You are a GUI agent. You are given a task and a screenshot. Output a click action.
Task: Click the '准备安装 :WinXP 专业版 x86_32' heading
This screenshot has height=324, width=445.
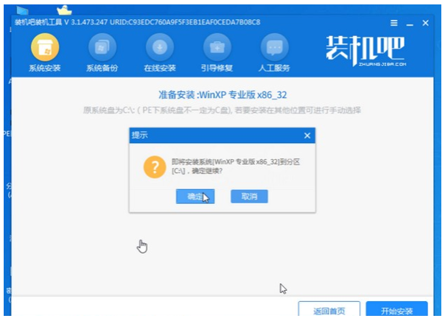(x=222, y=95)
